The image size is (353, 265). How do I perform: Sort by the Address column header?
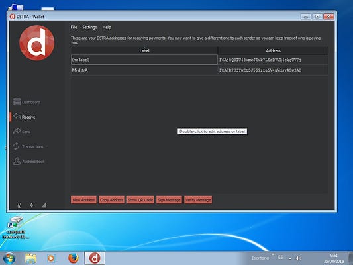(x=273, y=50)
